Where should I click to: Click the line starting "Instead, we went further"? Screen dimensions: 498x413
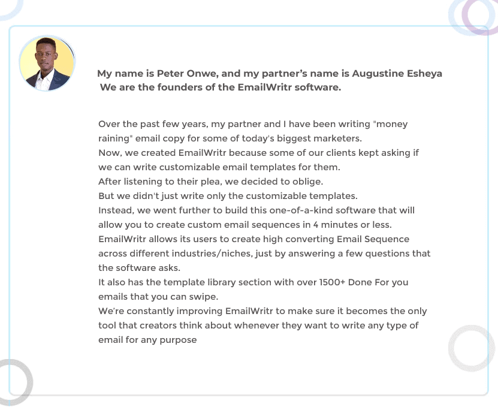pyautogui.click(x=256, y=210)
